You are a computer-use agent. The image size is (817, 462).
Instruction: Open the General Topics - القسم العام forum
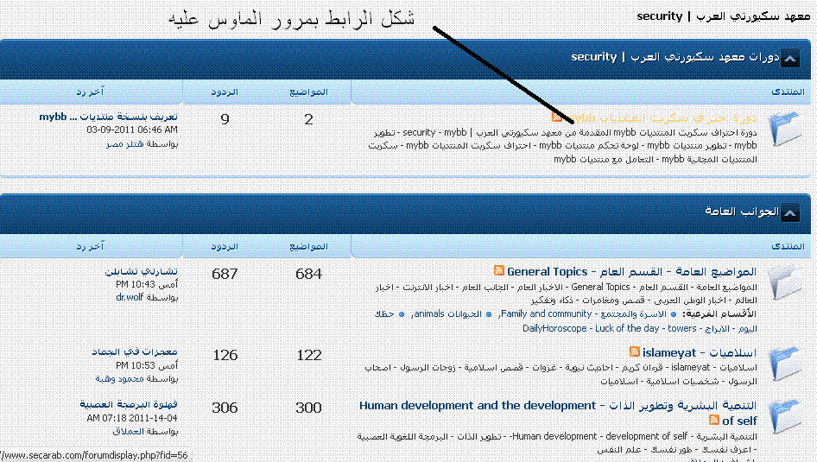(631, 272)
